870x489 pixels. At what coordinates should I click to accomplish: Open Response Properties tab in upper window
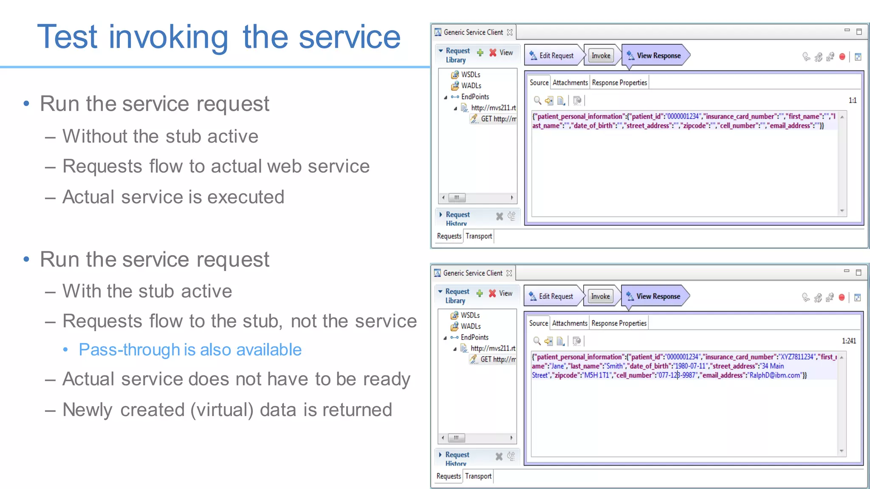point(619,83)
